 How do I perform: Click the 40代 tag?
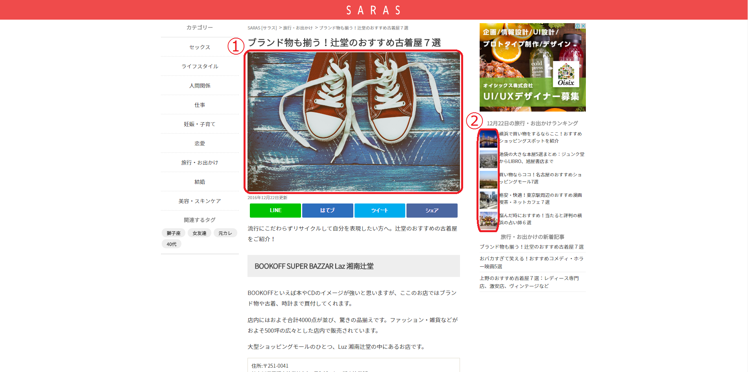click(x=172, y=244)
